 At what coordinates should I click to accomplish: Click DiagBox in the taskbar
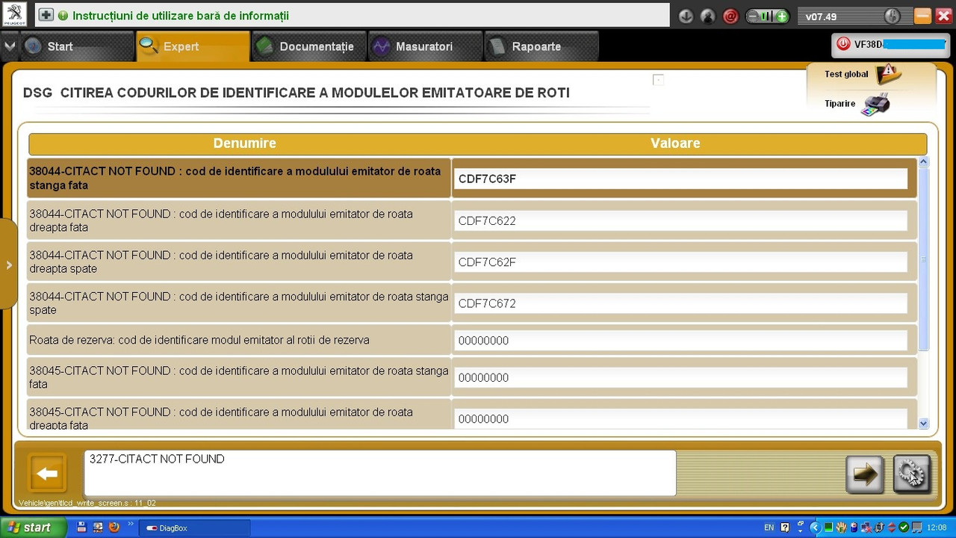(194, 528)
